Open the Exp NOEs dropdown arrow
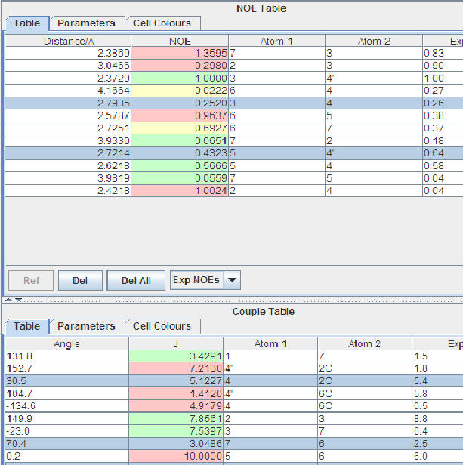The width and height of the screenshot is (463, 465). tap(232, 280)
